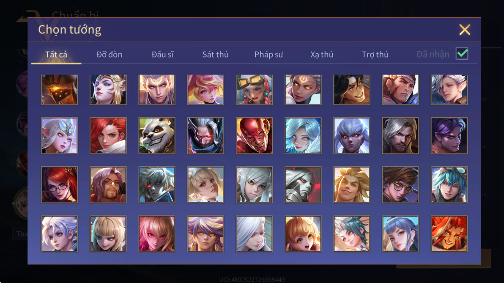Choose the orange fiery demon hero portrait

[x=449, y=234]
